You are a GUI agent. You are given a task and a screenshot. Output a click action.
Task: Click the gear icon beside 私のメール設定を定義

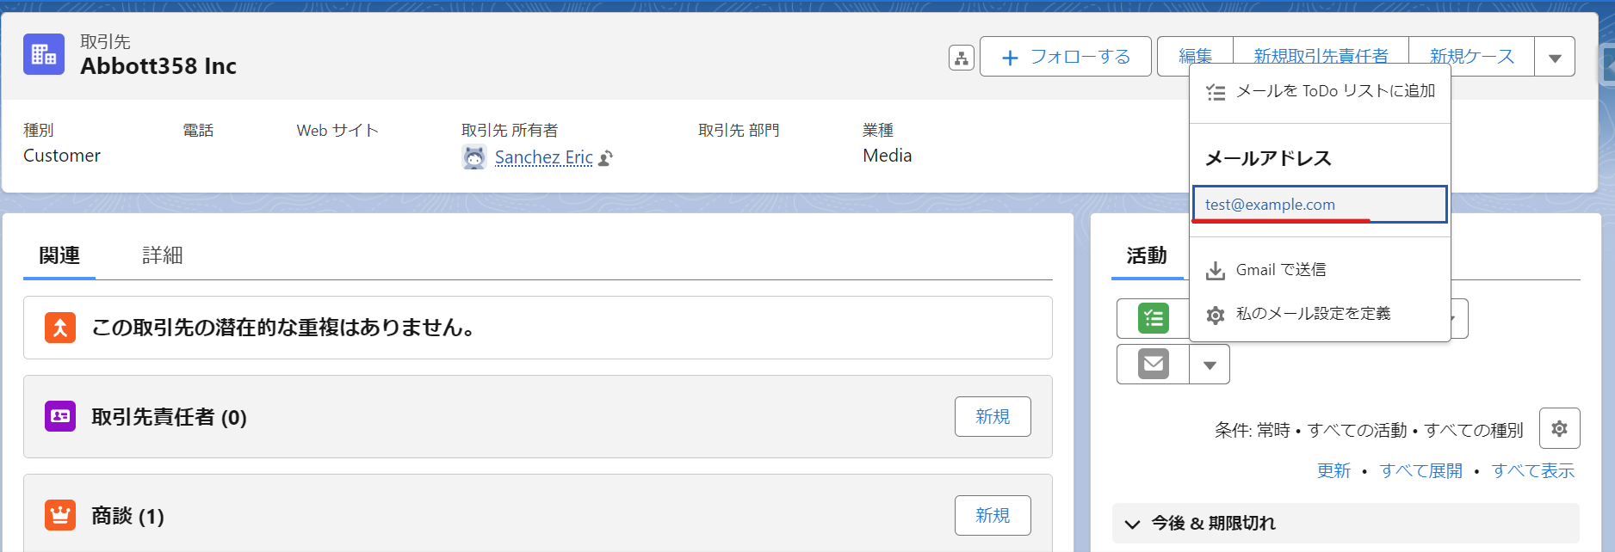tap(1216, 315)
